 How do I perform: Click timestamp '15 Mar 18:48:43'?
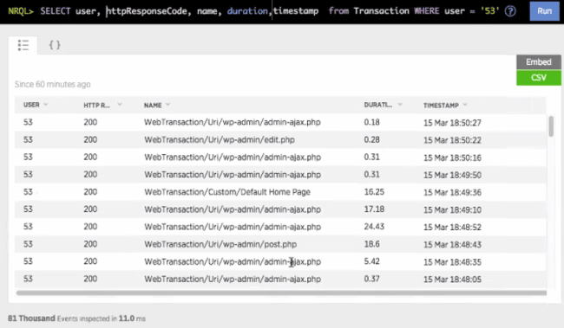(x=452, y=244)
